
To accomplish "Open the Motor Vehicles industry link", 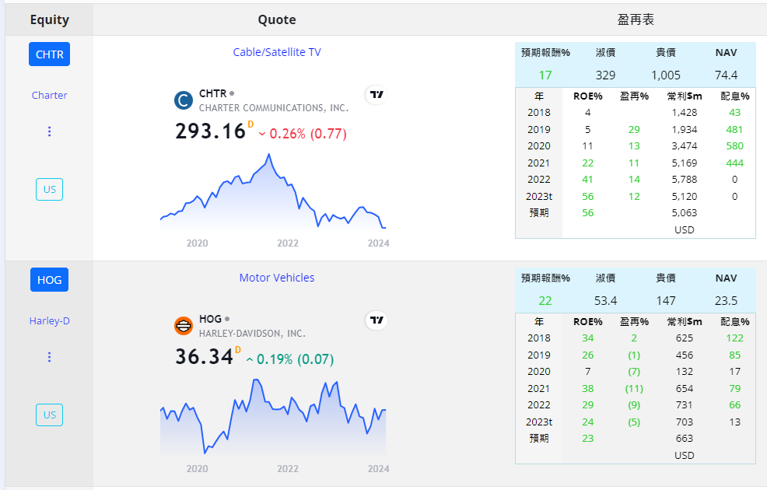I will coord(277,278).
